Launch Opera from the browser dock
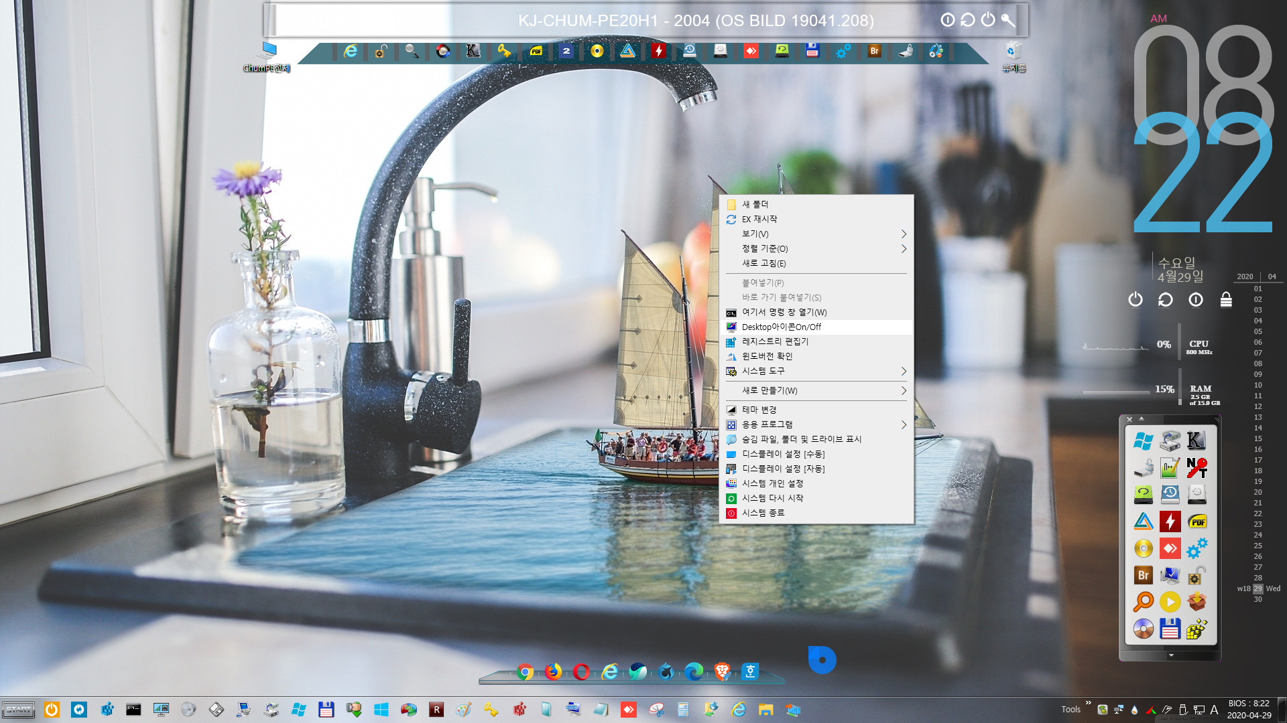This screenshot has width=1287, height=723. tap(581, 671)
